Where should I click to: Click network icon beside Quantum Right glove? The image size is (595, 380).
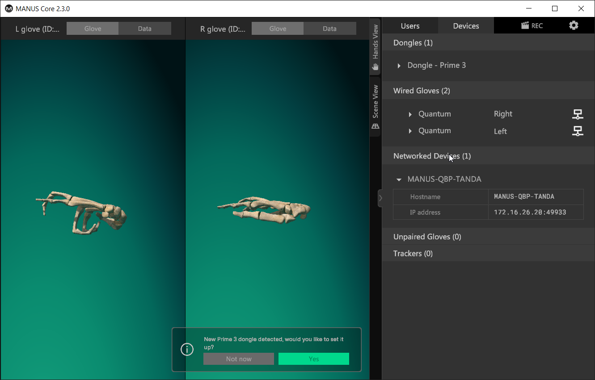(x=578, y=114)
